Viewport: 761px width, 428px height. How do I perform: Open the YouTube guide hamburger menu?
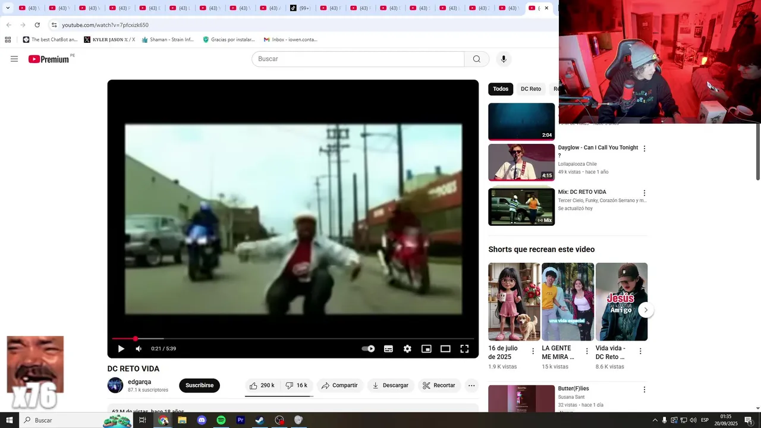(x=14, y=59)
